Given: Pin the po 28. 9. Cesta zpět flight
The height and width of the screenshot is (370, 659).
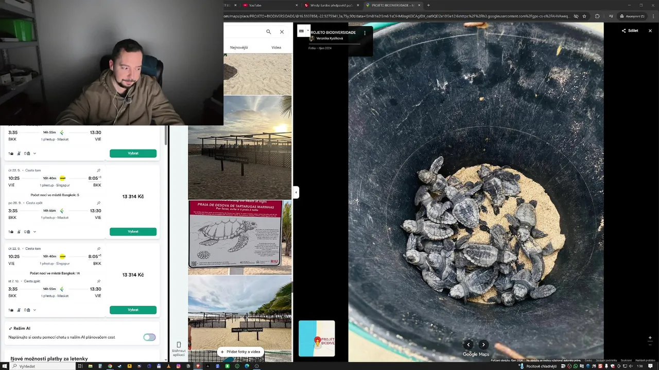Looking at the screenshot, I should coord(98,203).
